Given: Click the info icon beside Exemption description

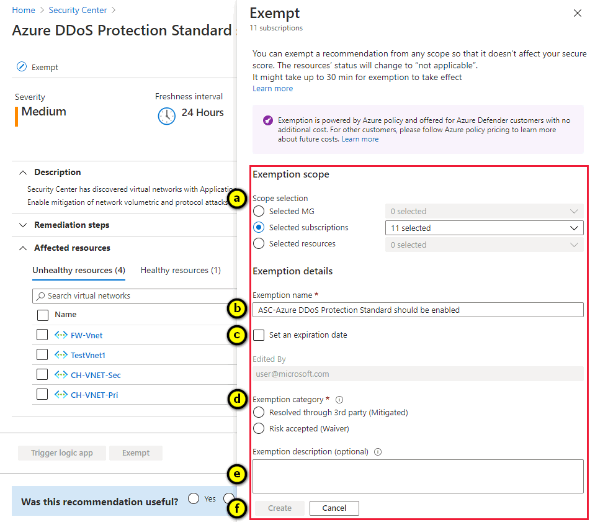Looking at the screenshot, I should (378, 452).
